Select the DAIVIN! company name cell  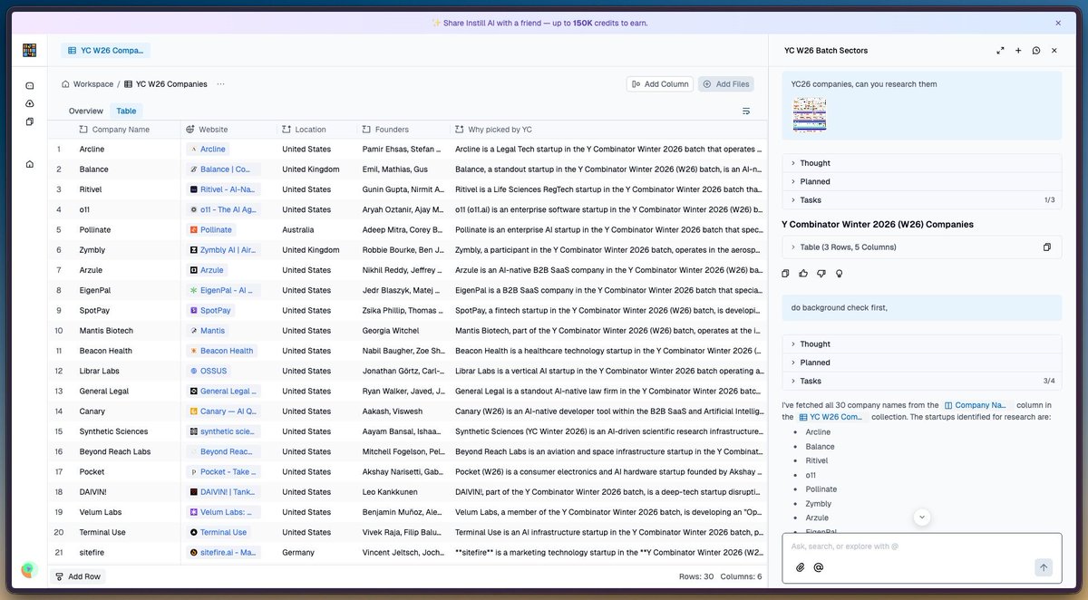[128, 492]
